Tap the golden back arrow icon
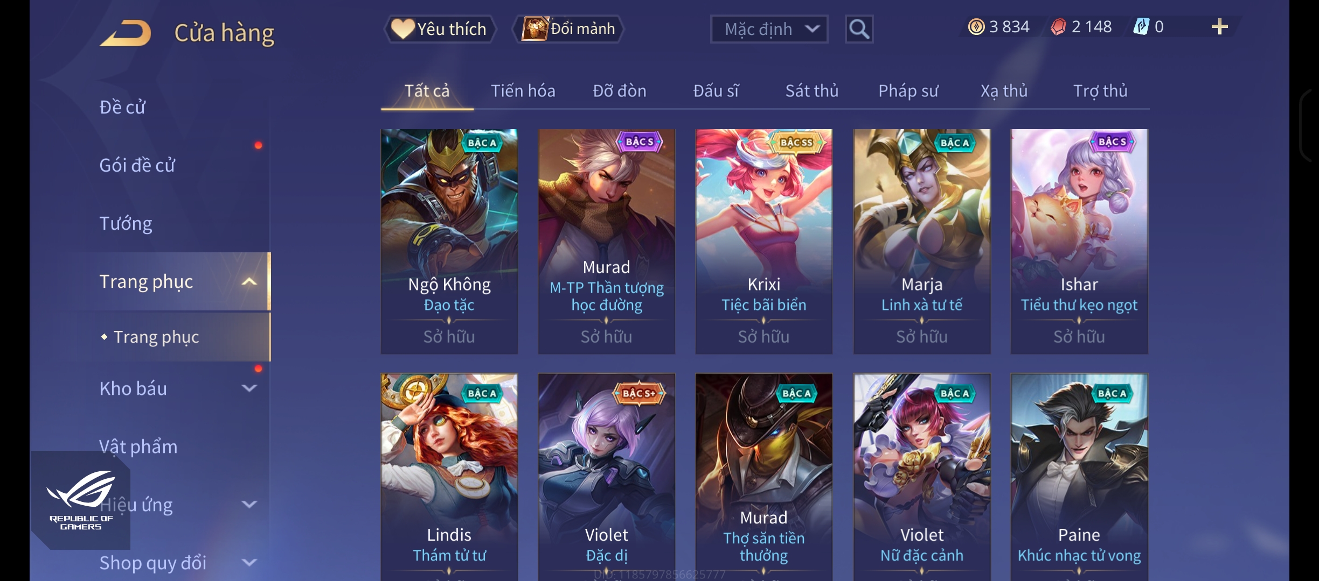1319x581 pixels. (x=126, y=33)
